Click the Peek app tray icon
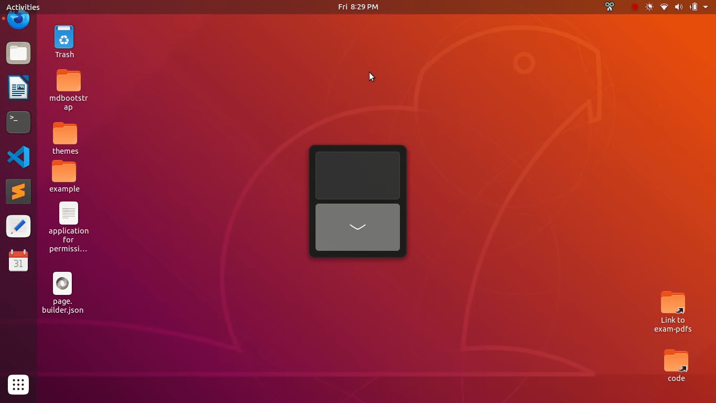Viewport: 716px width, 403px height. [609, 7]
